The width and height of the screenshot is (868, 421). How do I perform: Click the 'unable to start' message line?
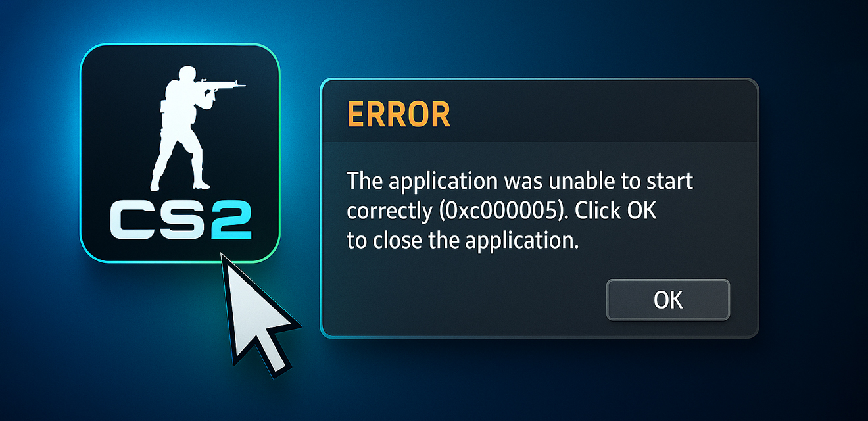tap(519, 181)
